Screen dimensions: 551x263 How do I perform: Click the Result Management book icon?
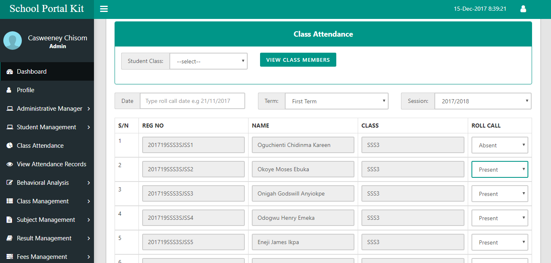pos(10,238)
